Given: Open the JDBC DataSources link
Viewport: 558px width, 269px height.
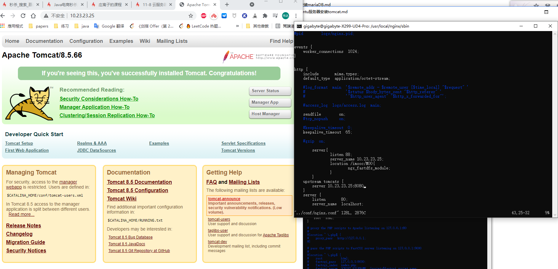Looking at the screenshot, I should (96, 151).
